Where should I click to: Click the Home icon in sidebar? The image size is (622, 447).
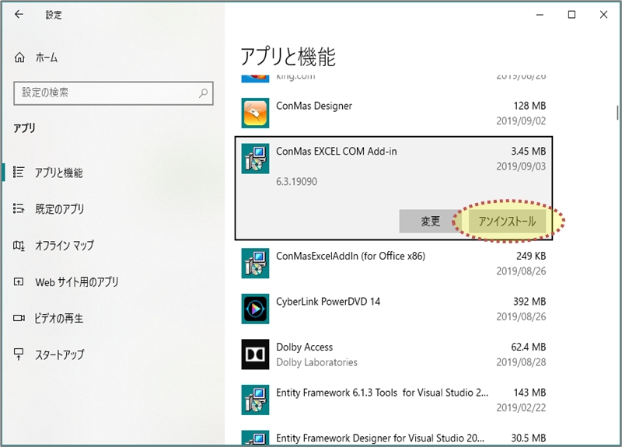coord(20,58)
